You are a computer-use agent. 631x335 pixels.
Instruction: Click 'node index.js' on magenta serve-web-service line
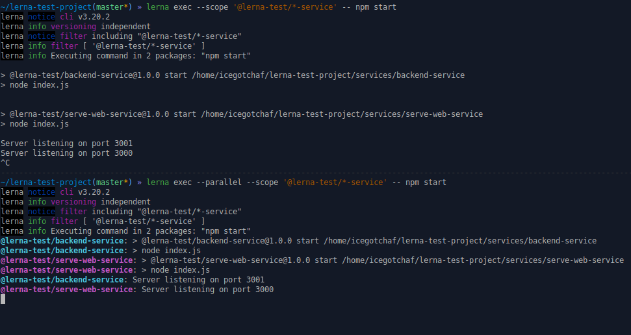(180, 270)
